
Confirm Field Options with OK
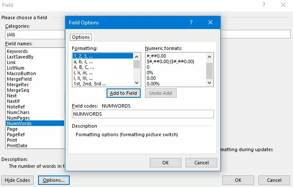point(166,163)
